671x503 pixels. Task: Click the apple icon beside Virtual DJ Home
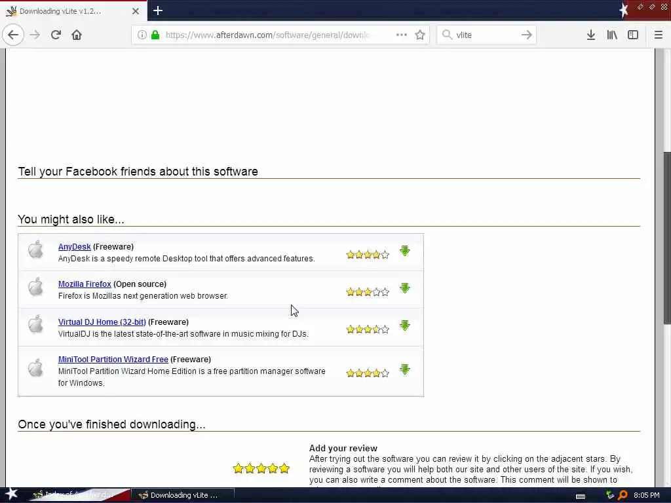(x=36, y=324)
